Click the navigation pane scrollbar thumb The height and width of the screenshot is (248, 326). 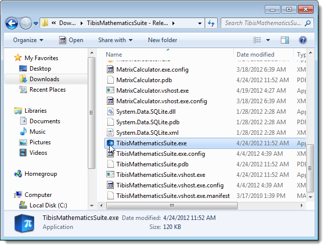91,113
